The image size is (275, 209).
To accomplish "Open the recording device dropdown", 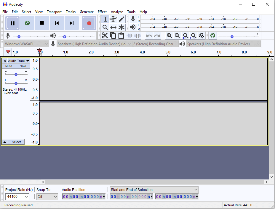I will point(94,44).
